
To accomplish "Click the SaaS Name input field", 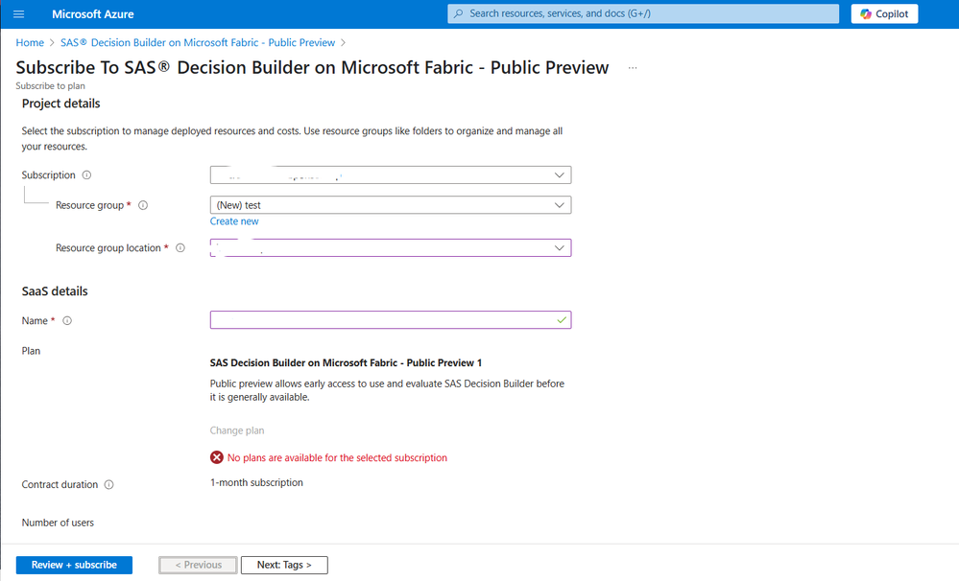I will click(x=384, y=320).
